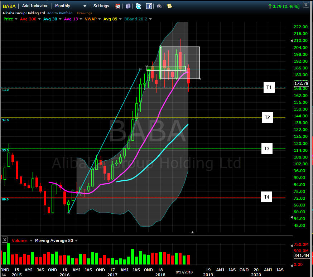The image size is (313, 277).
Task: Close the Volume panel with X
Action: click(5, 240)
